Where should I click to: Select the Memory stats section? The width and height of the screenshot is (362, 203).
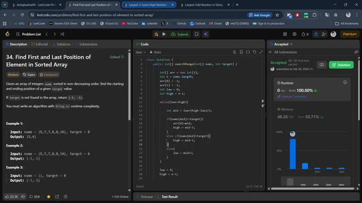pyautogui.click(x=312, y=114)
